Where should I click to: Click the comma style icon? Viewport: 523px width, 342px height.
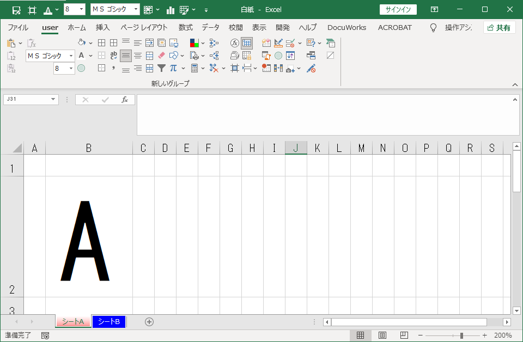113,68
